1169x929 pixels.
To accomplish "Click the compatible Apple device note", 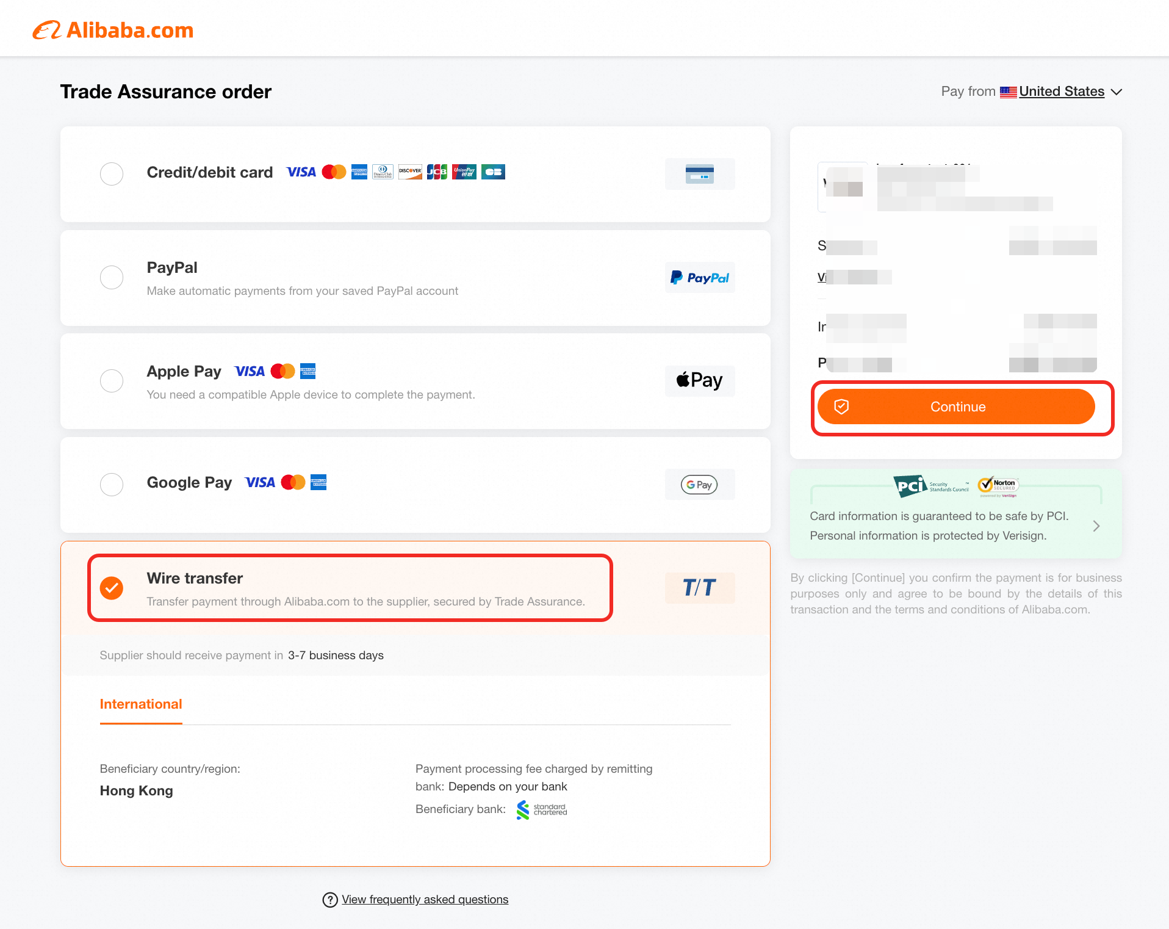I will (x=311, y=395).
